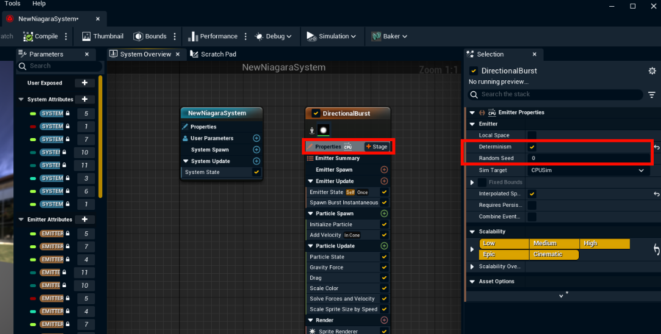Click the Performance toolbar icon
The image size is (661, 334).
(193, 37)
